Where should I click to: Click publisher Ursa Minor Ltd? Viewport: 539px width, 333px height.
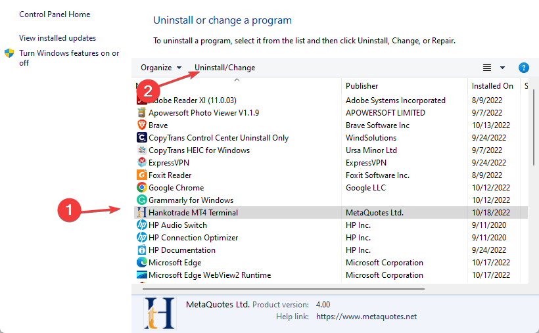click(x=371, y=150)
